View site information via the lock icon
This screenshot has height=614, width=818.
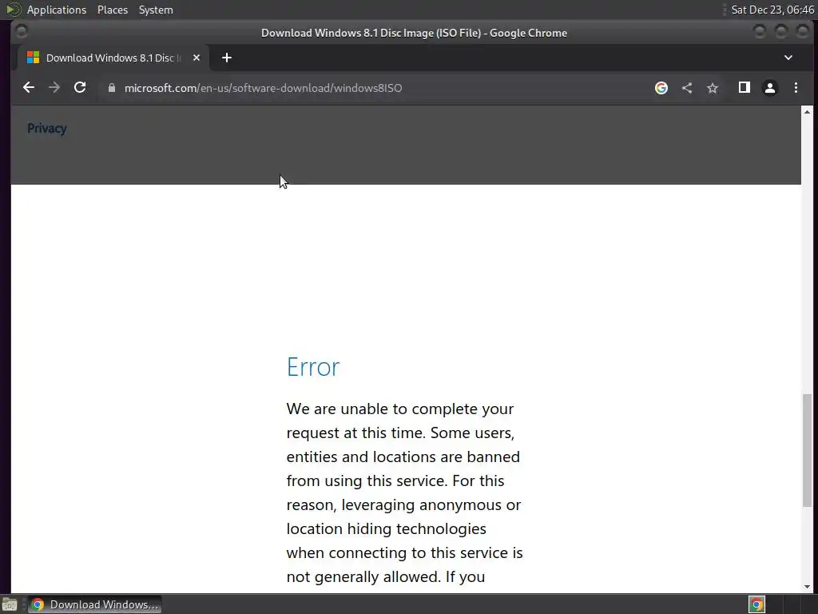(111, 88)
